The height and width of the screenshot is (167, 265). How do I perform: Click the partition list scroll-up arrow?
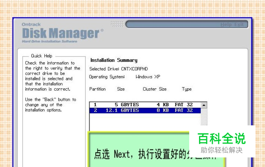click(x=204, y=105)
